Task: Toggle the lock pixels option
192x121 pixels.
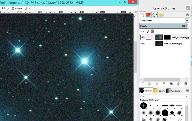Action: coord(148,31)
